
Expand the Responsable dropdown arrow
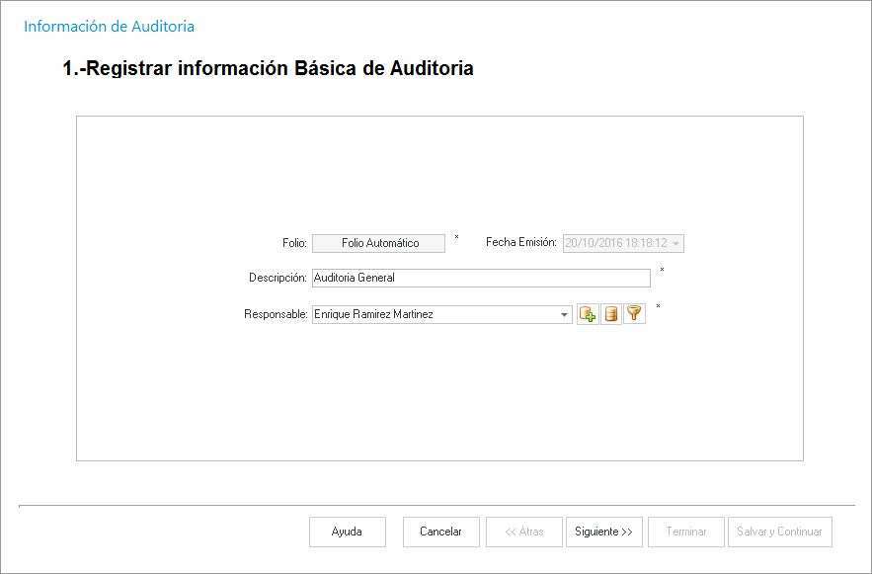[565, 315]
